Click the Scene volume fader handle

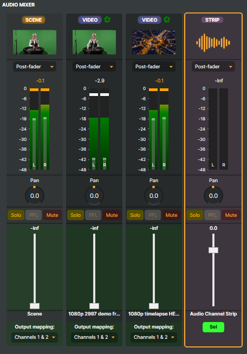[35, 306]
